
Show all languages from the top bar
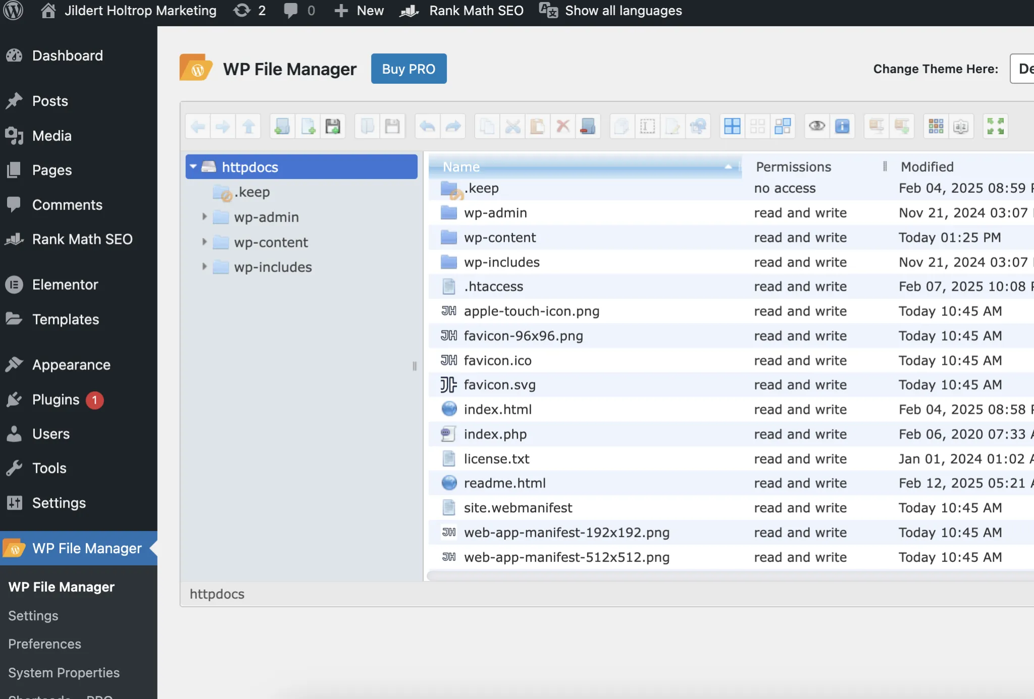(623, 10)
